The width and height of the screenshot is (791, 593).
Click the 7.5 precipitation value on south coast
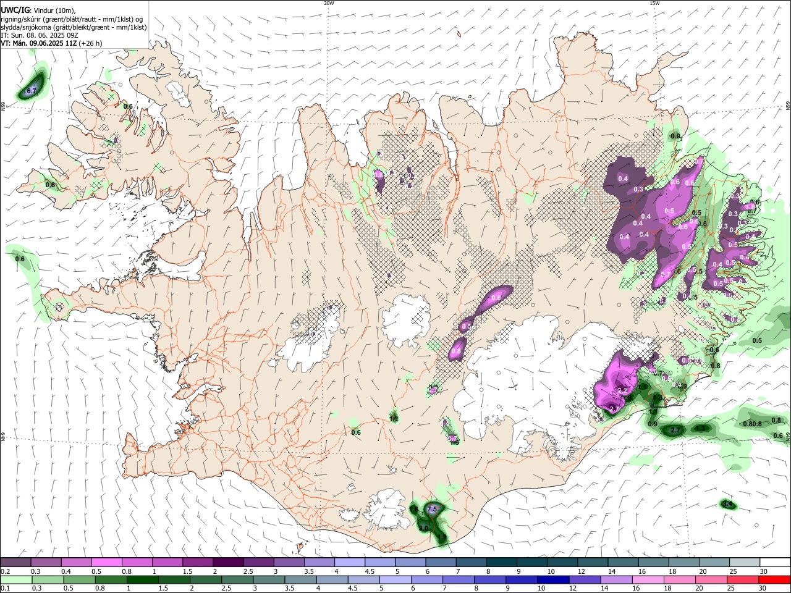click(432, 509)
